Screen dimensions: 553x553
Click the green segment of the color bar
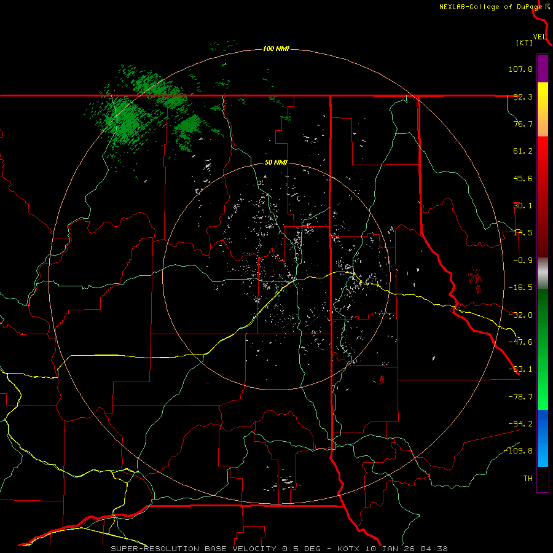(x=543, y=349)
